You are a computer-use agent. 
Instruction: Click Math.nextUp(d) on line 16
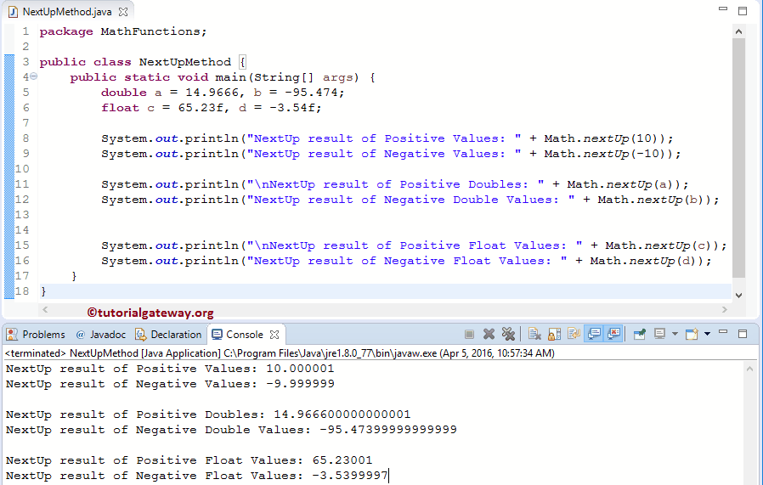(647, 261)
